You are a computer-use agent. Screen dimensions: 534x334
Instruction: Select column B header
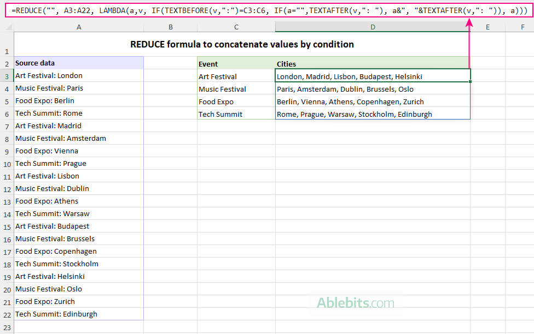(170, 27)
